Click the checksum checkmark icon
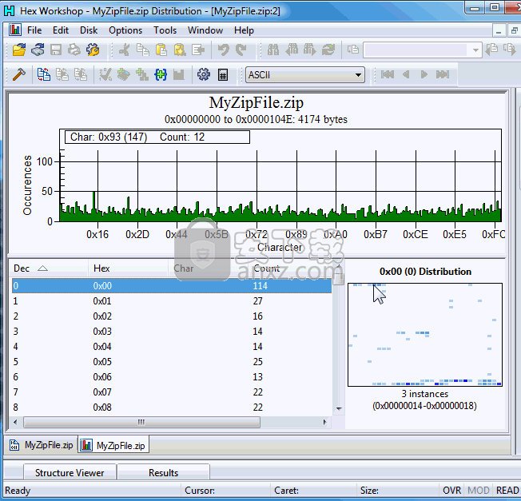This screenshot has height=501, width=521. point(105,74)
